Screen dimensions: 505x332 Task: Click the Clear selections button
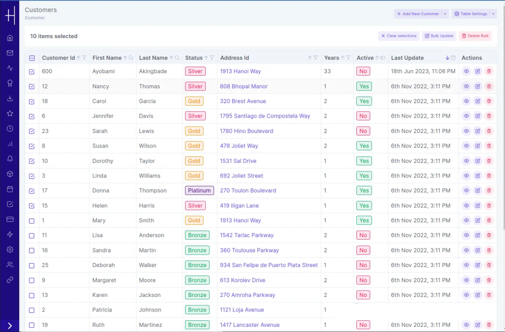(x=398, y=36)
